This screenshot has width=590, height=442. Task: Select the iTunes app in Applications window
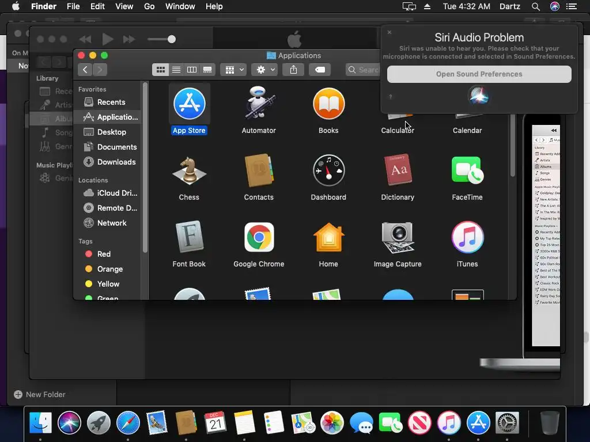(x=467, y=237)
